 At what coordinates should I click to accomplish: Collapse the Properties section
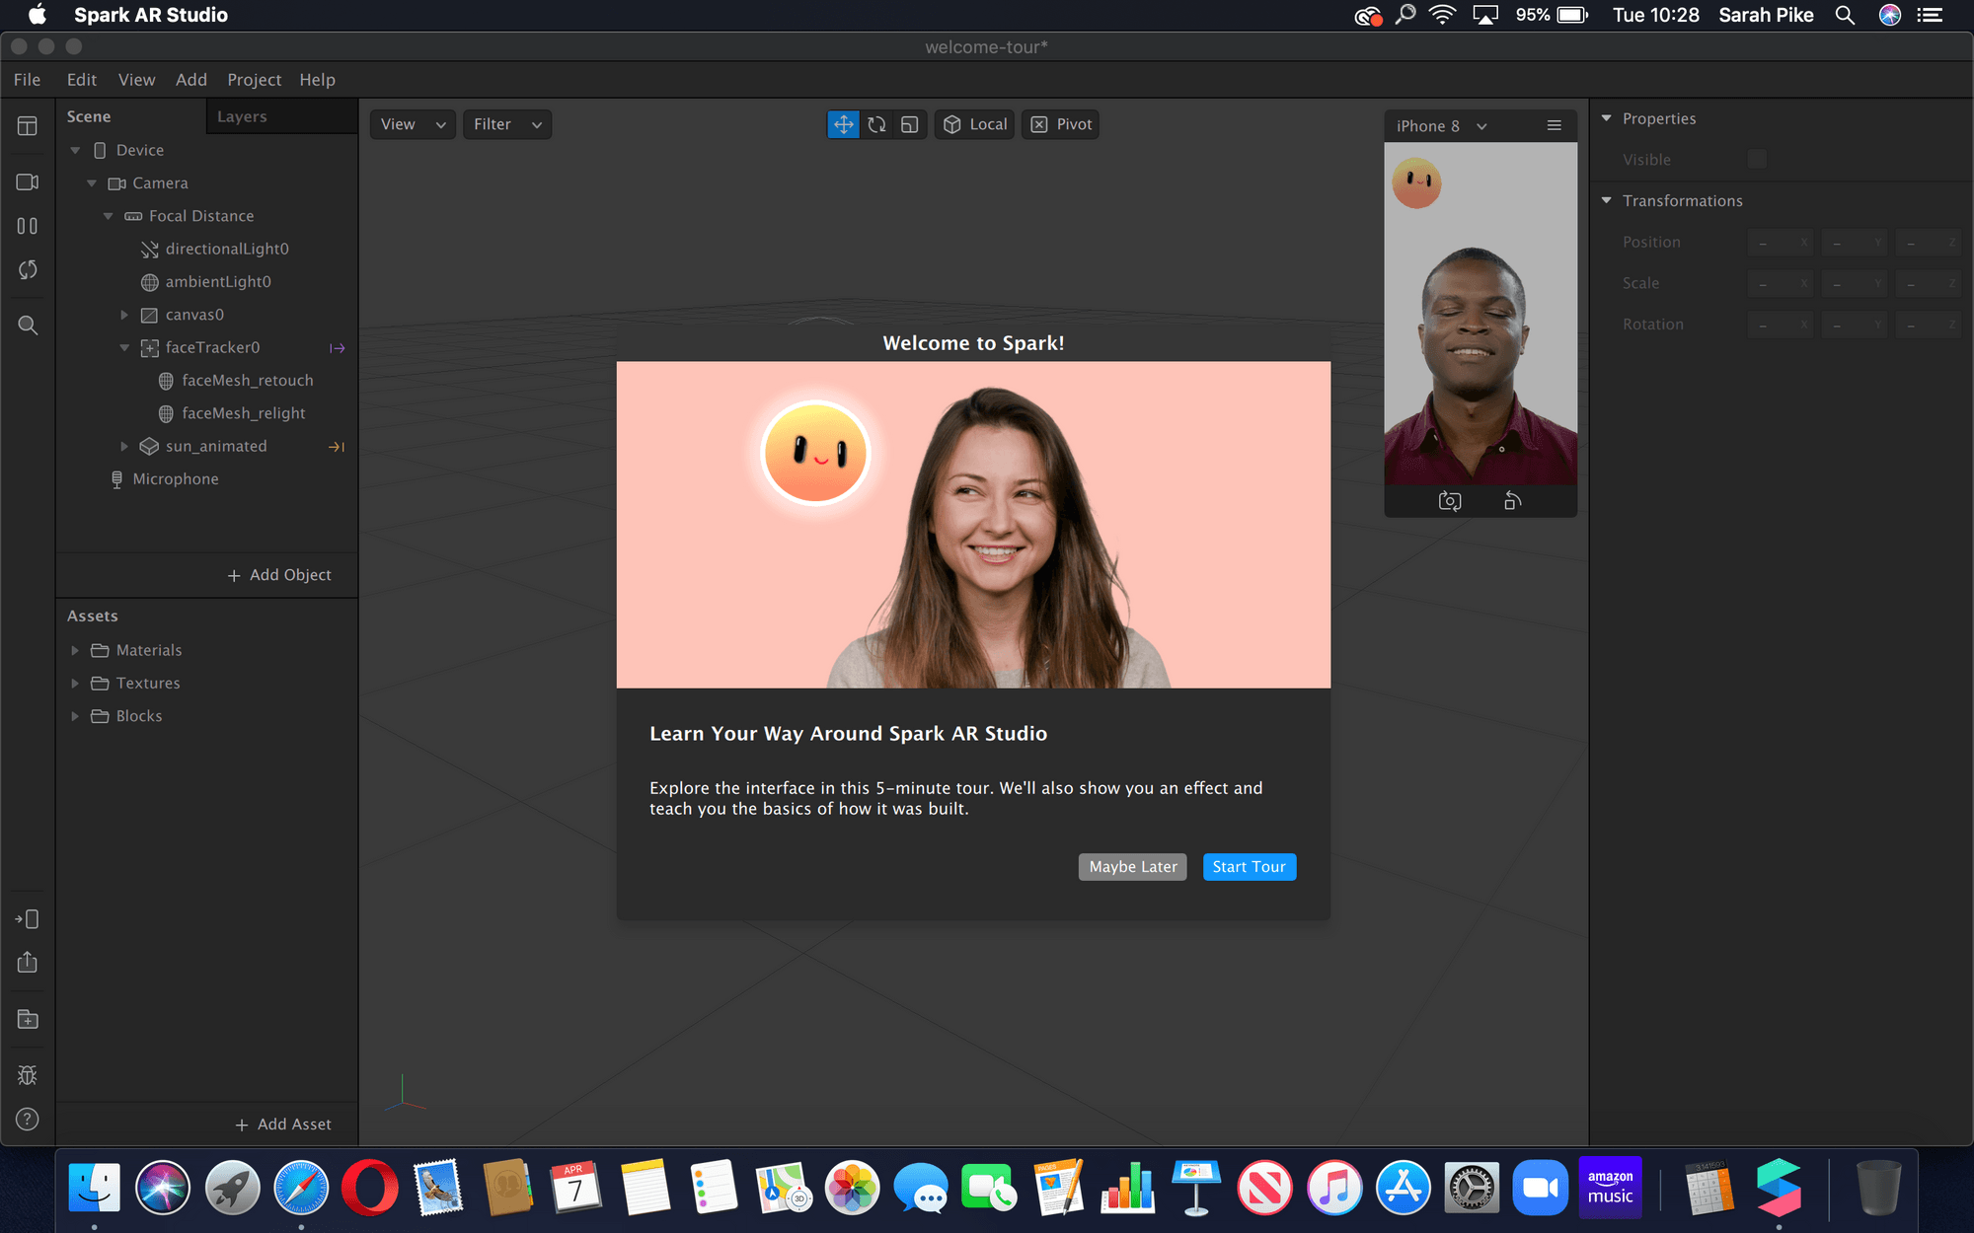coord(1606,118)
